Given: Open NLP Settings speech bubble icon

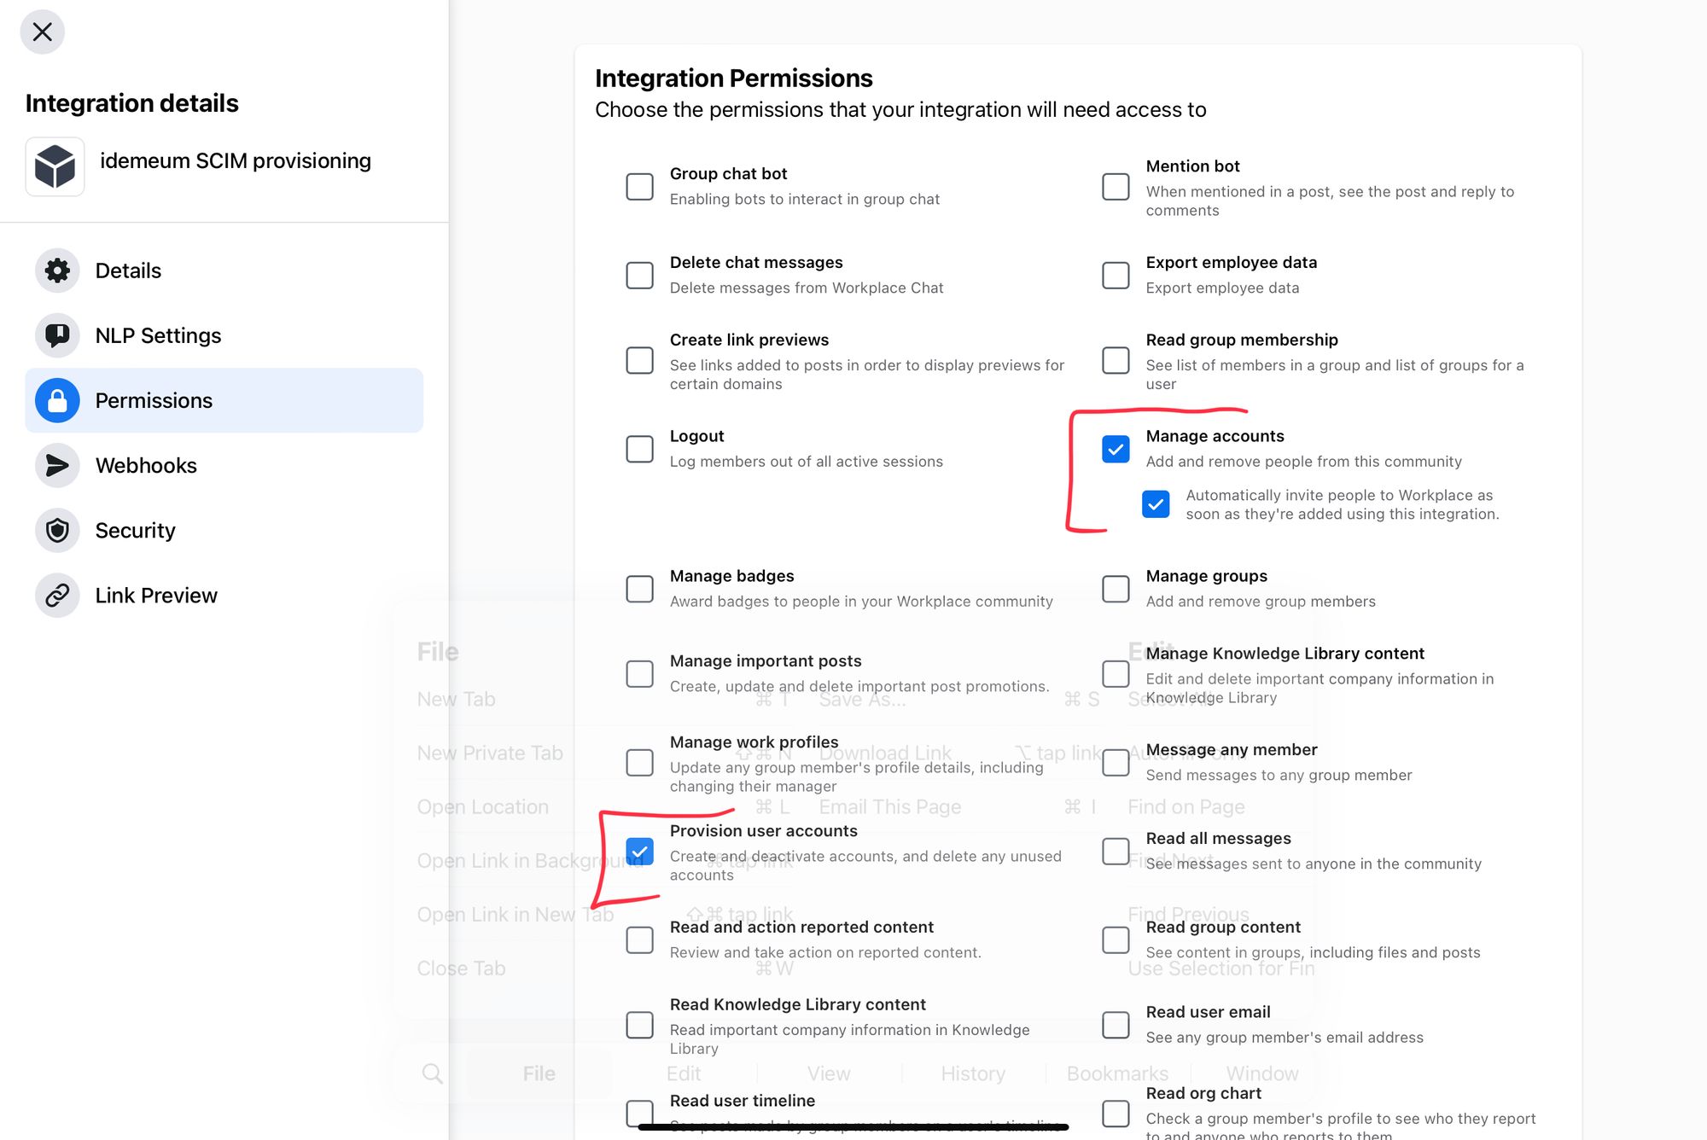Looking at the screenshot, I should [57, 335].
